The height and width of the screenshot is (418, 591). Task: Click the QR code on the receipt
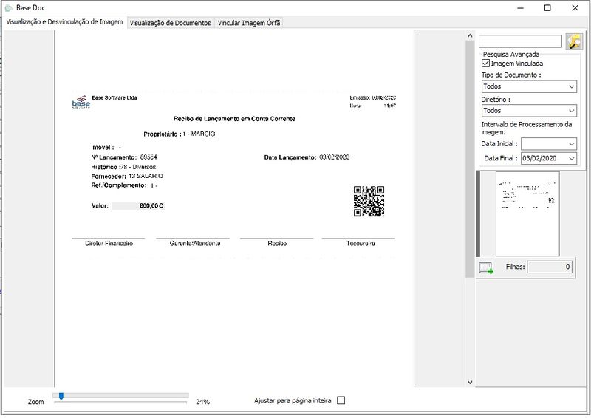tap(369, 201)
